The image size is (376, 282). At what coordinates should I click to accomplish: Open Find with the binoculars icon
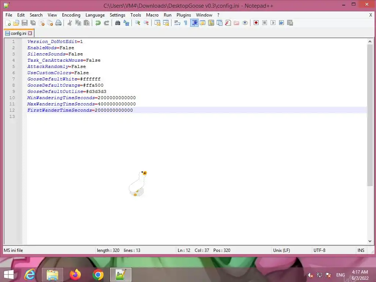pos(118,23)
